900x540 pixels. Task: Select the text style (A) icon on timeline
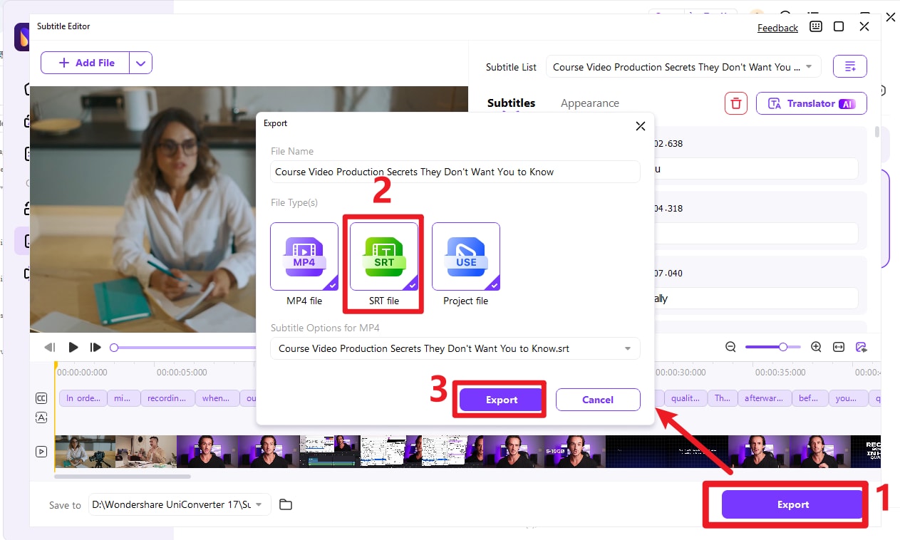click(x=41, y=417)
